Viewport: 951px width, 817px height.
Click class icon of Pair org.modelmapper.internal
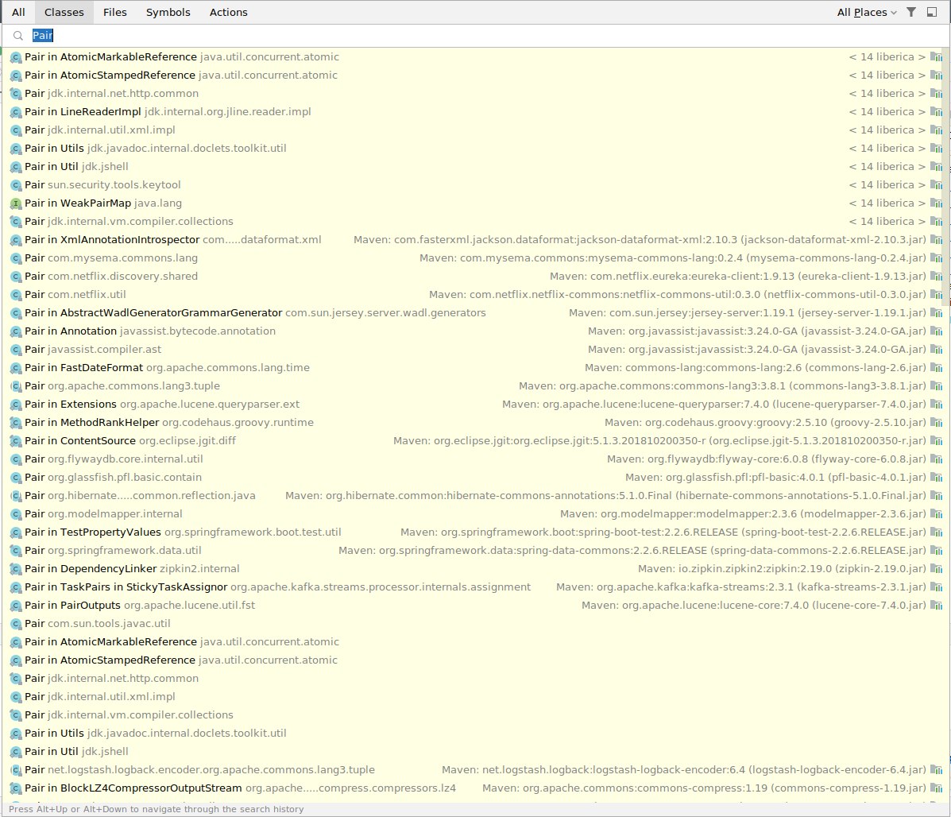17,514
